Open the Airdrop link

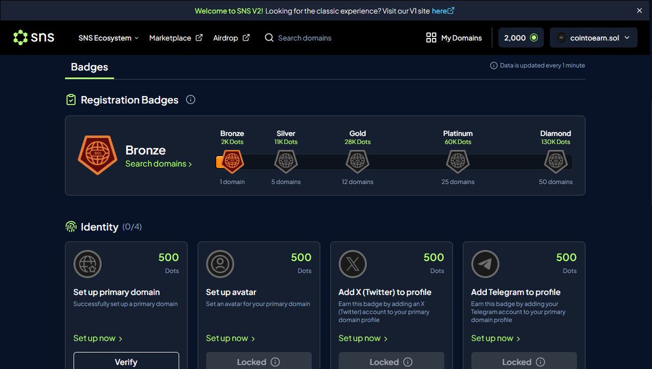pyautogui.click(x=231, y=38)
